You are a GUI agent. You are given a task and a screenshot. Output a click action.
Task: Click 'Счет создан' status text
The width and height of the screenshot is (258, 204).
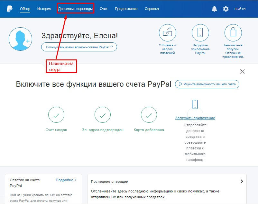click(56, 130)
